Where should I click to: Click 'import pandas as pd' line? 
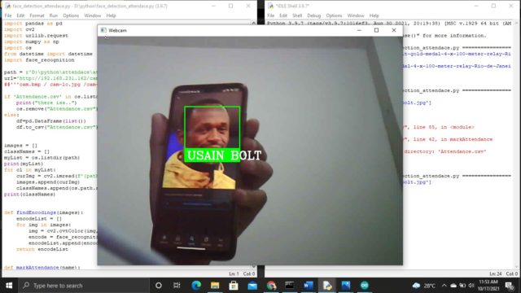tap(33, 24)
